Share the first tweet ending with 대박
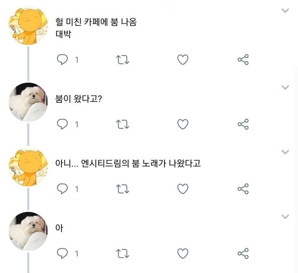This screenshot has width=298, height=273. coord(243,60)
